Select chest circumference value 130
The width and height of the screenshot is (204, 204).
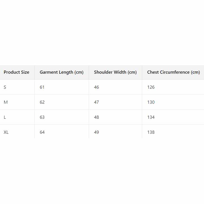click(x=151, y=102)
